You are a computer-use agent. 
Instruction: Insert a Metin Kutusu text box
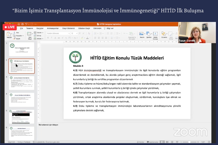(155, 34)
